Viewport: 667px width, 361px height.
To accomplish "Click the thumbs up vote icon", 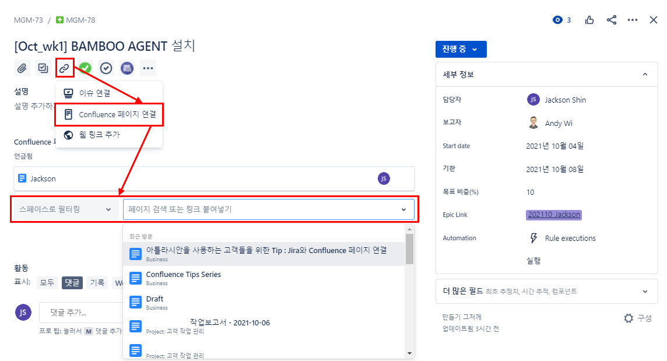I will 589,20.
